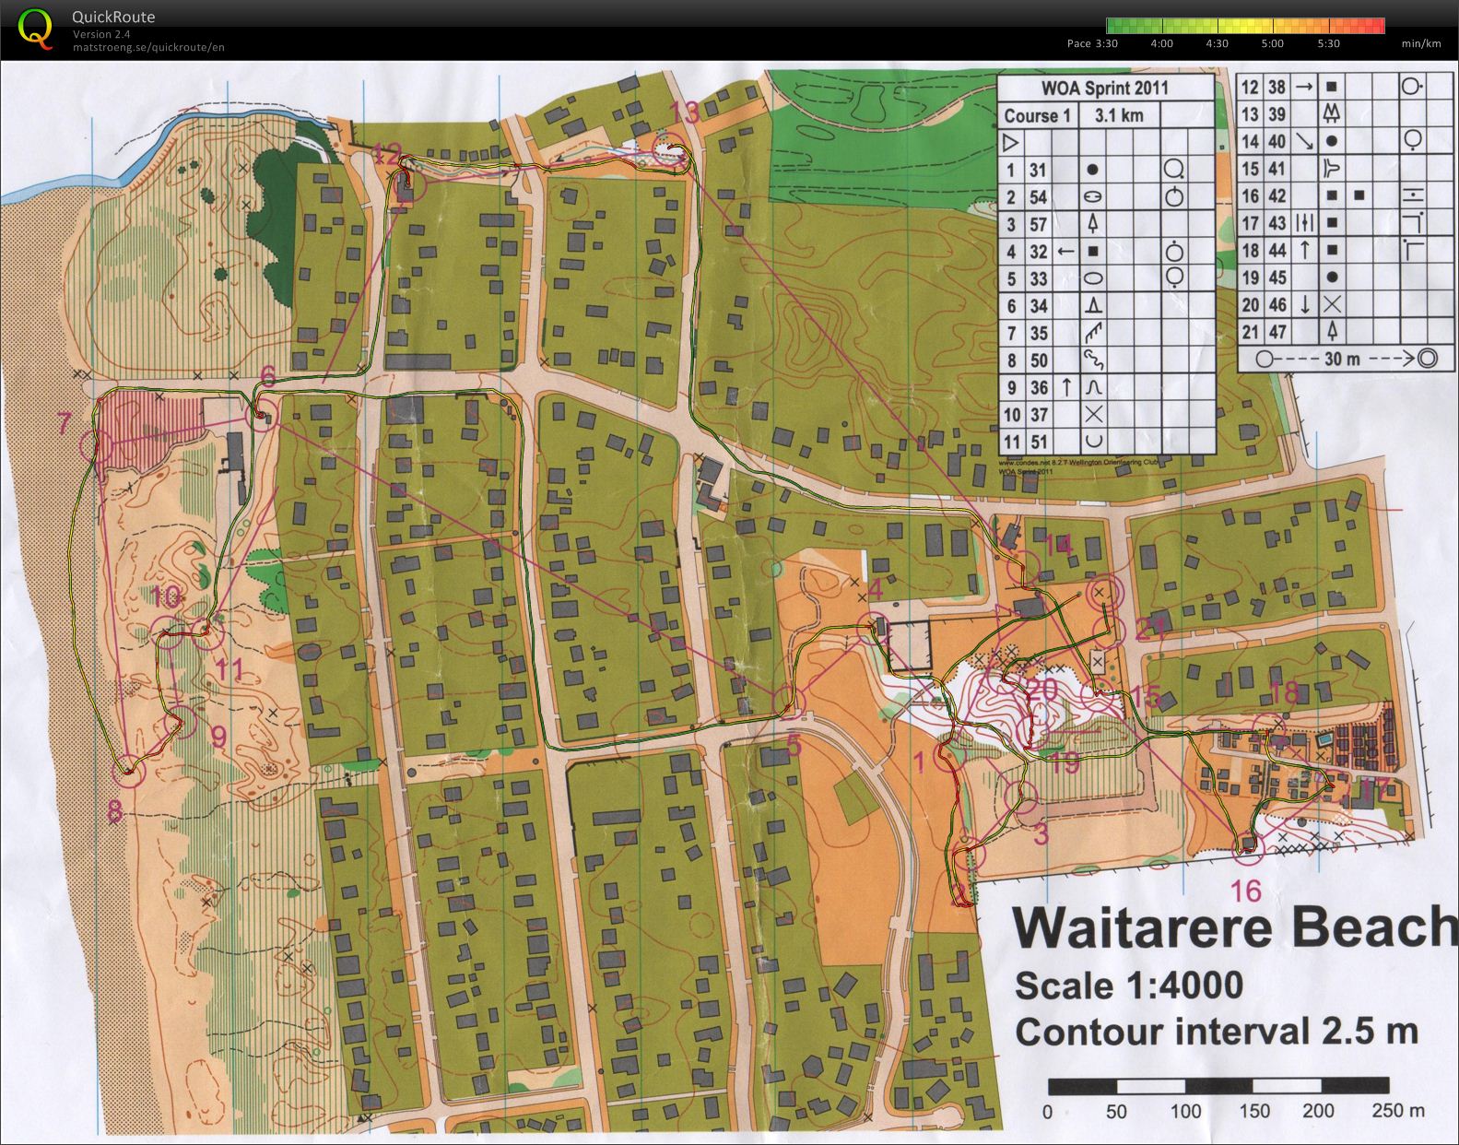Click control circle 5 on the map
The height and width of the screenshot is (1145, 1459).
click(790, 702)
